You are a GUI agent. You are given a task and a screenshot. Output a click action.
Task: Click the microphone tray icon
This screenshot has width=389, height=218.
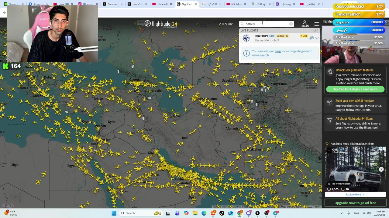[x=349, y=213]
